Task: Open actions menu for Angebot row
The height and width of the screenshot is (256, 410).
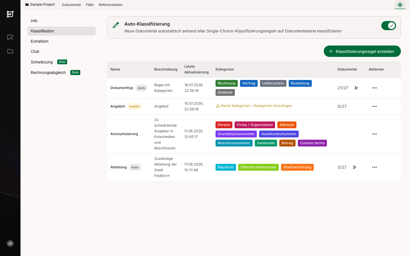Action: [374, 106]
